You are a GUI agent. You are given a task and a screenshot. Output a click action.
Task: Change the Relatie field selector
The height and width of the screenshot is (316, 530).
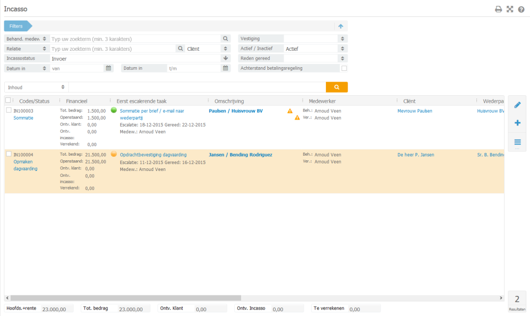click(x=45, y=49)
